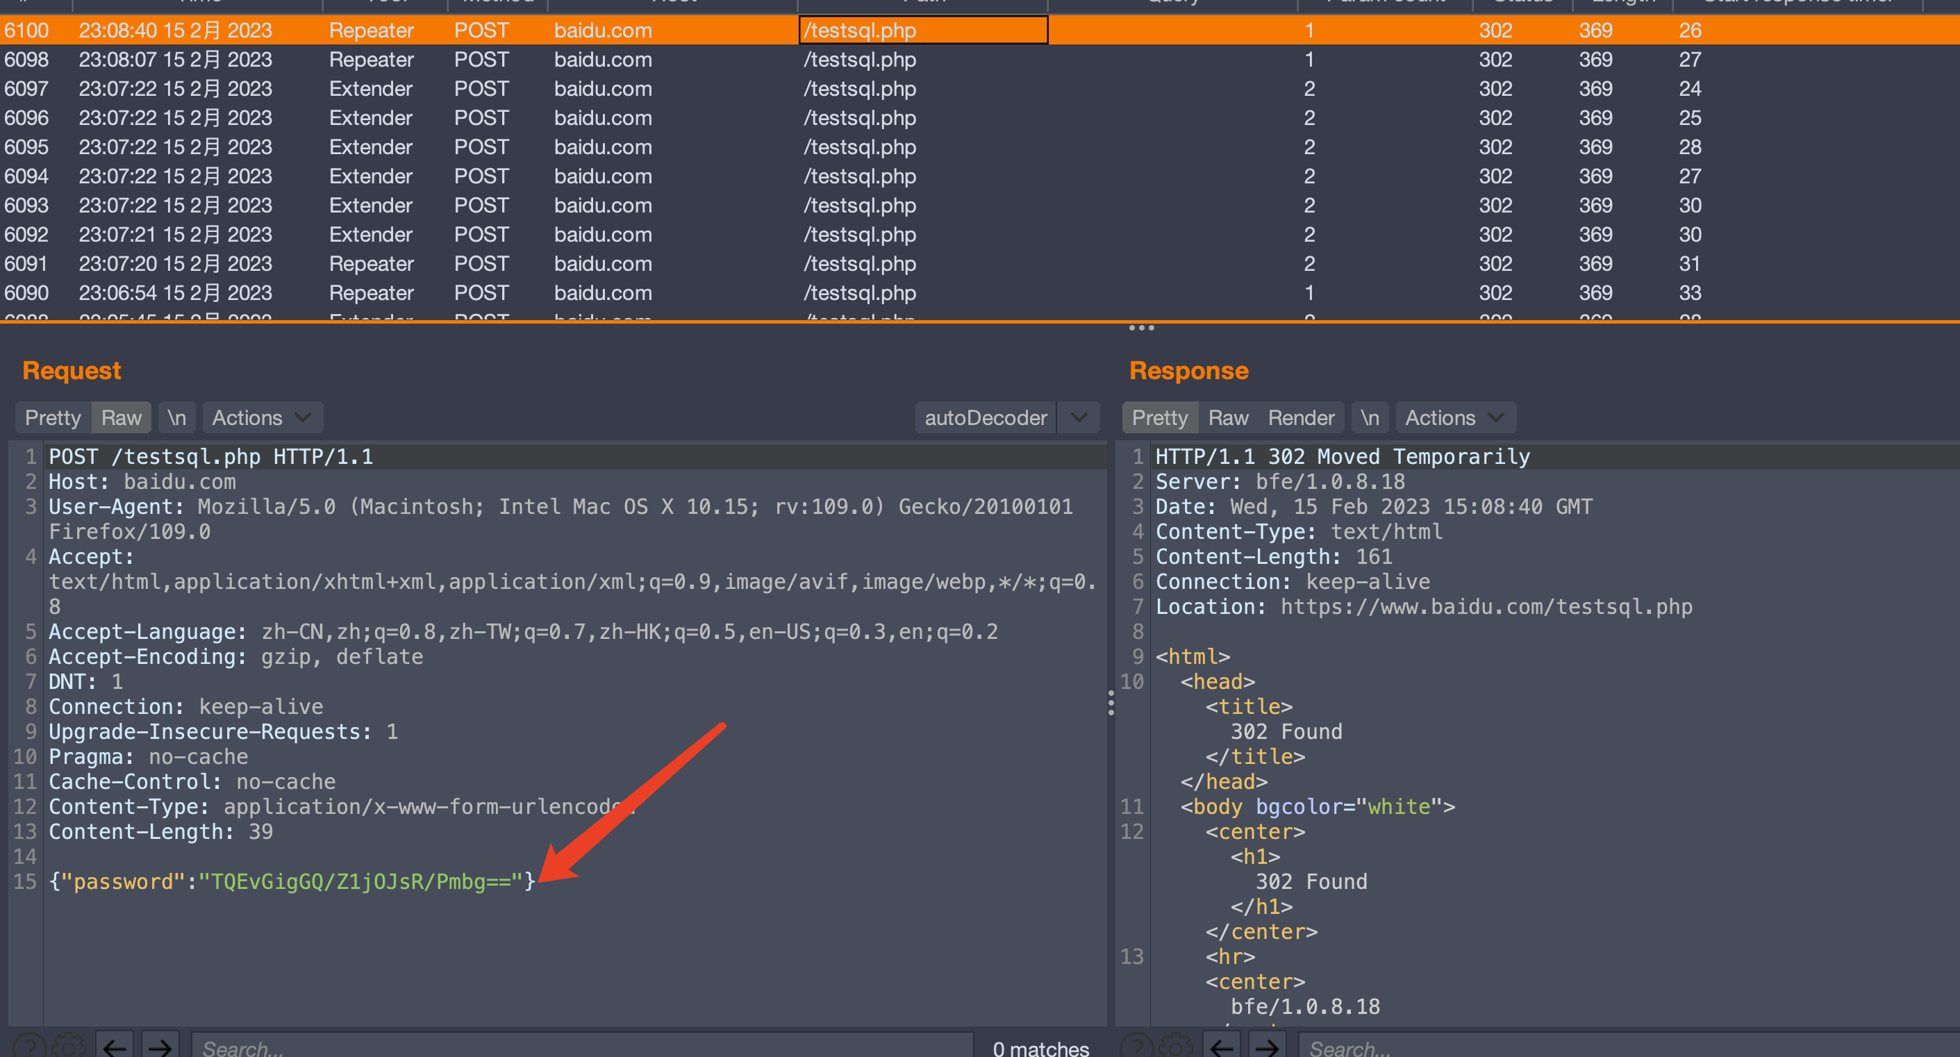This screenshot has height=1057, width=1960.
Task: Click the response search back arrow
Action: coord(1222,1048)
